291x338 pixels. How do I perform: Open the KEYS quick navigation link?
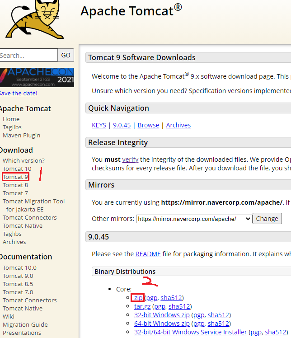click(x=99, y=125)
